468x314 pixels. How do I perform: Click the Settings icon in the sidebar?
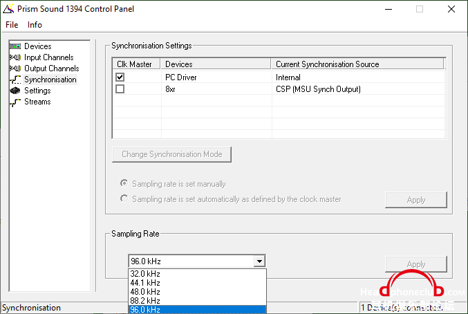click(x=15, y=91)
